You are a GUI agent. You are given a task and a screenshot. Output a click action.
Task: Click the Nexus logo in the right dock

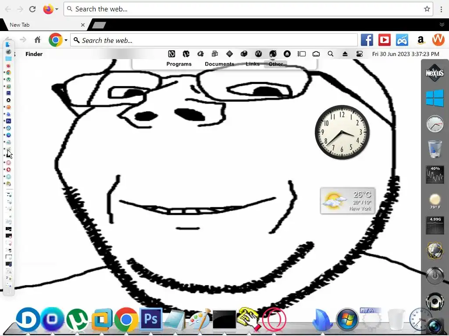click(x=435, y=73)
